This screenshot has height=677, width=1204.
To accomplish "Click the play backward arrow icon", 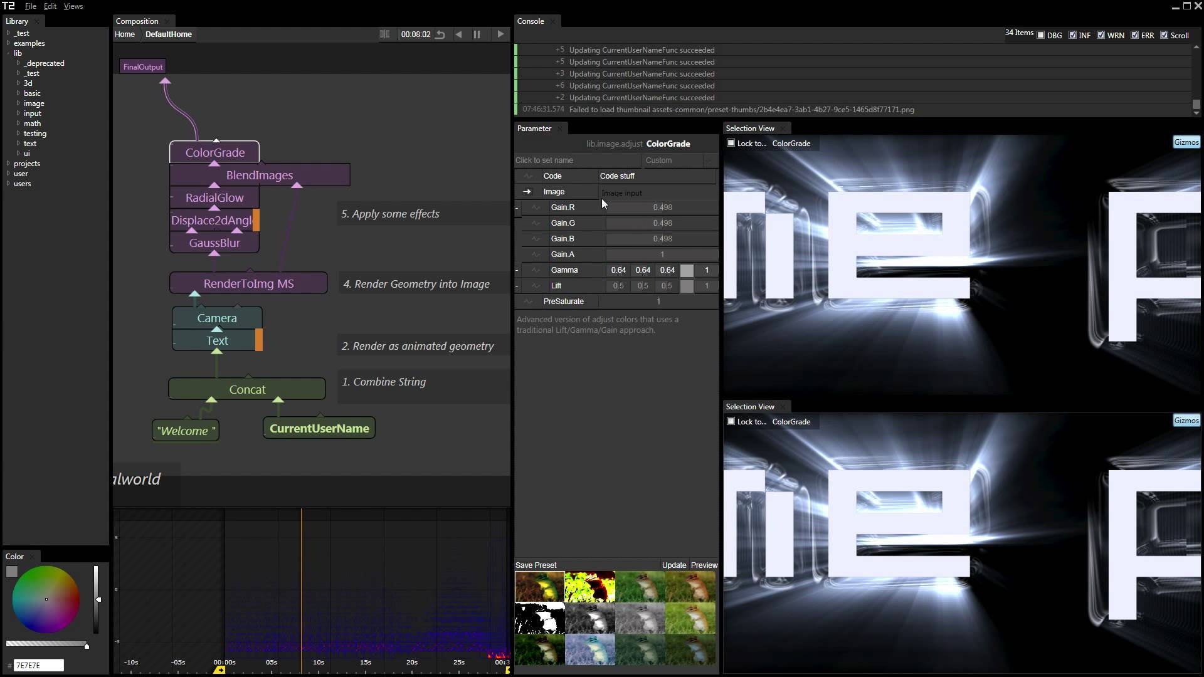I will click(459, 34).
